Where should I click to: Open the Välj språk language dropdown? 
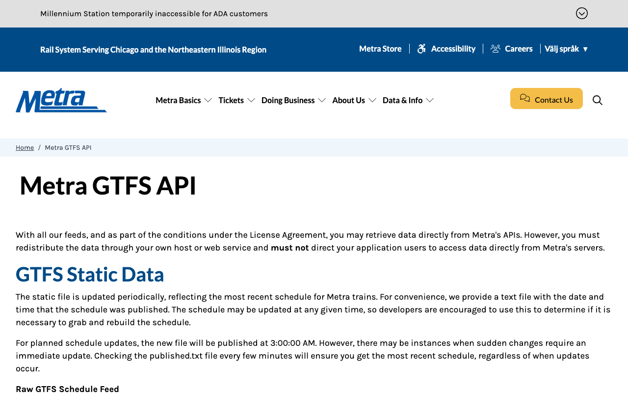point(566,49)
